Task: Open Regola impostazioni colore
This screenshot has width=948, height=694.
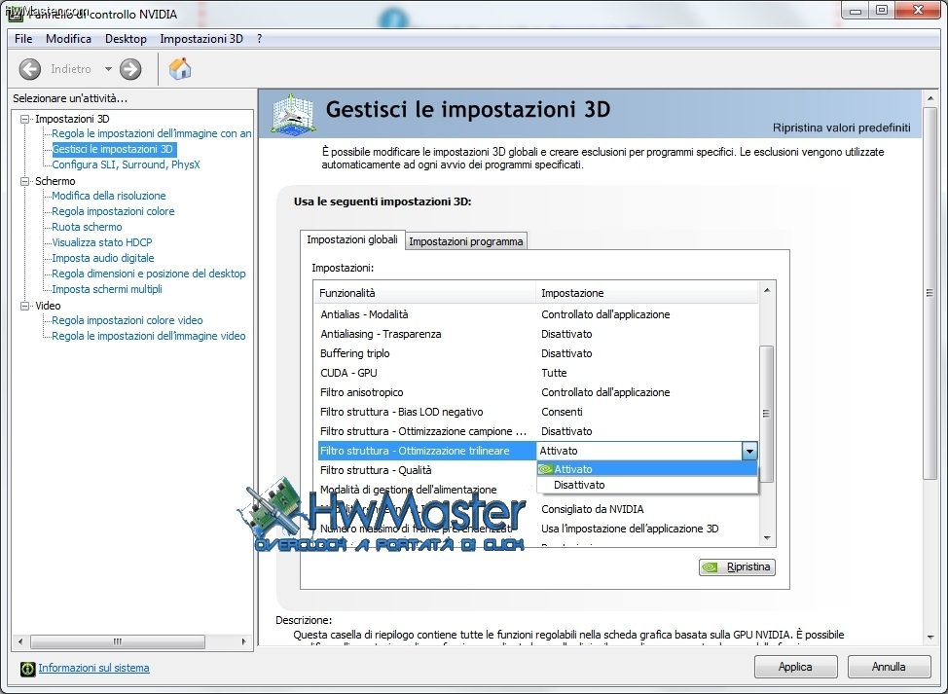Action: (x=113, y=211)
